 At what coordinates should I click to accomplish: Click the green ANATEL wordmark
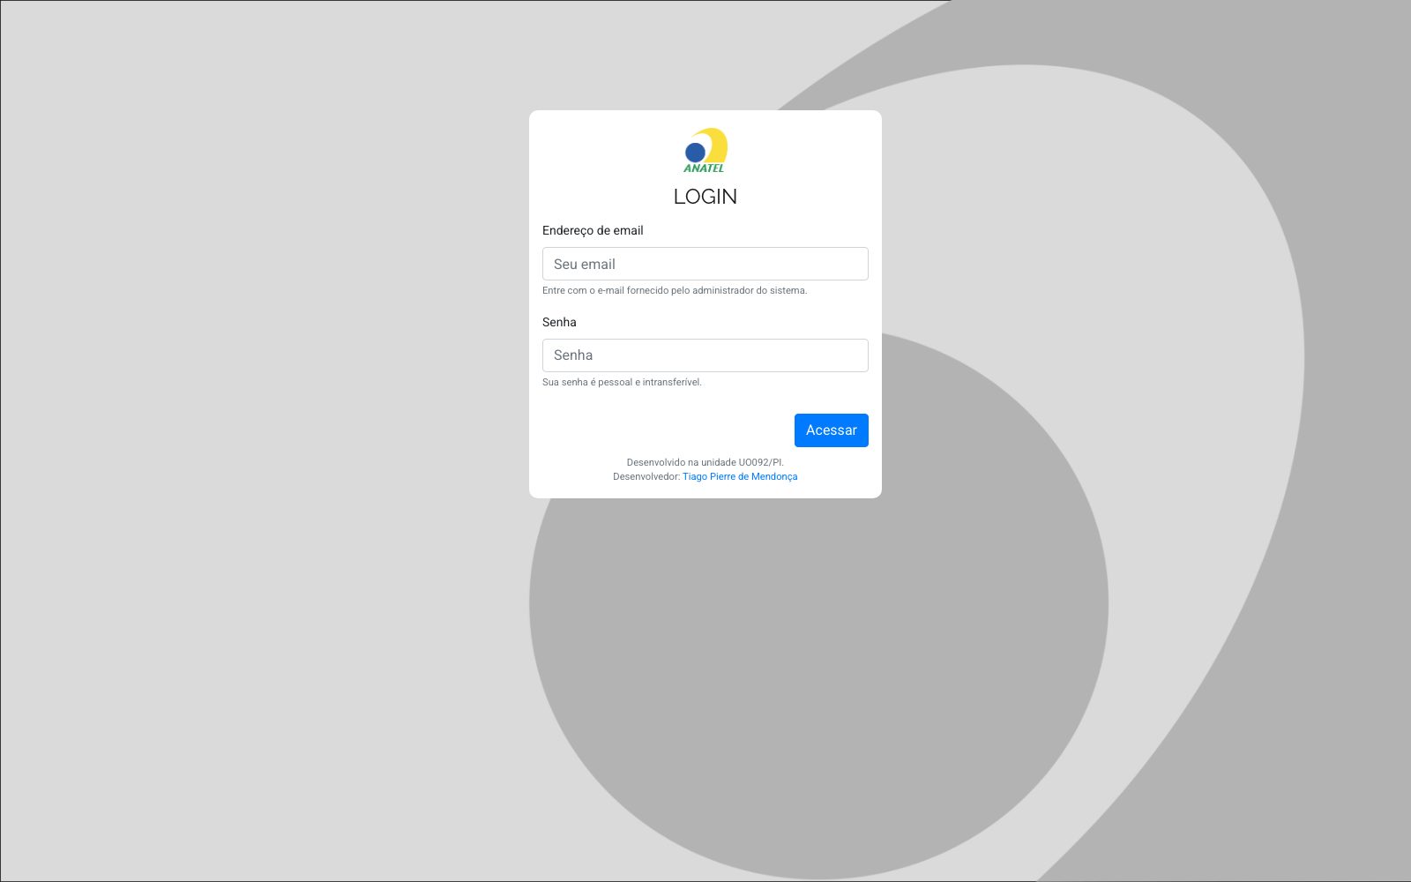pyautogui.click(x=704, y=168)
